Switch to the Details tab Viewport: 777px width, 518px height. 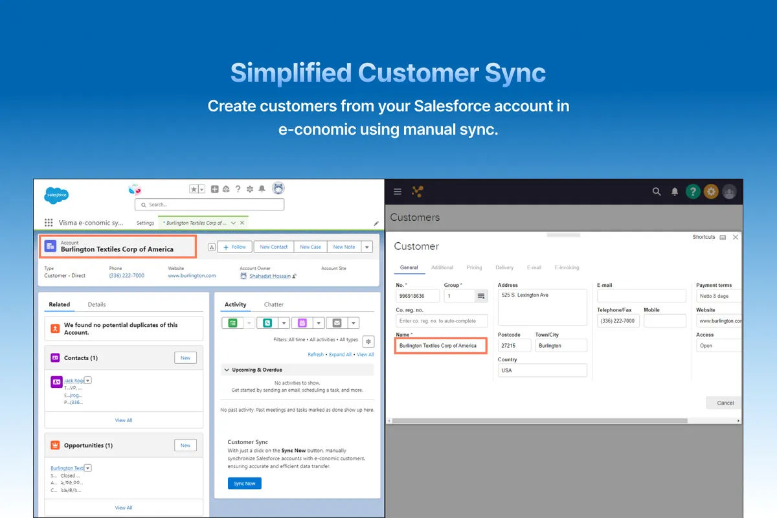click(96, 304)
